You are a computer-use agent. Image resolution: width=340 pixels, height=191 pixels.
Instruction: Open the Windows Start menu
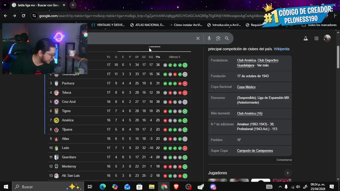6,187
